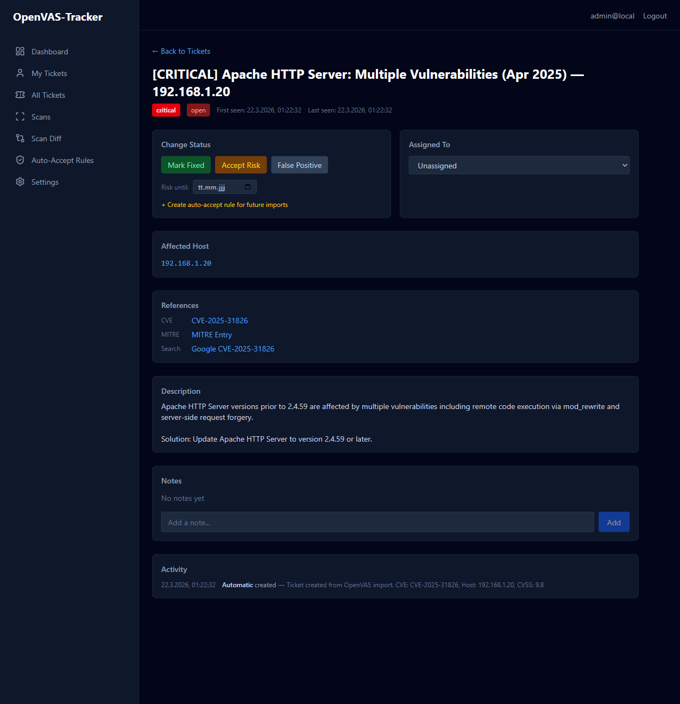This screenshot has height=704, width=680.
Task: Click the CVE label in References
Action: pos(167,320)
